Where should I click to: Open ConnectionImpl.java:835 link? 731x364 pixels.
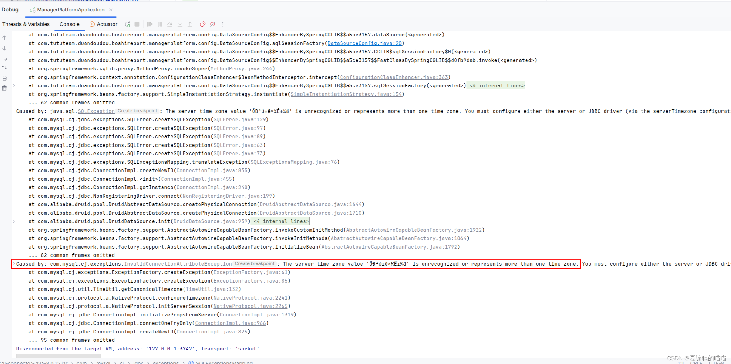click(212, 171)
